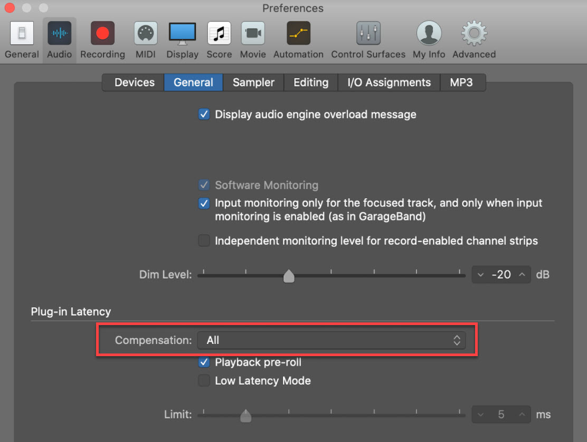
Task: Open the Advanced gear icon
Action: click(x=474, y=34)
